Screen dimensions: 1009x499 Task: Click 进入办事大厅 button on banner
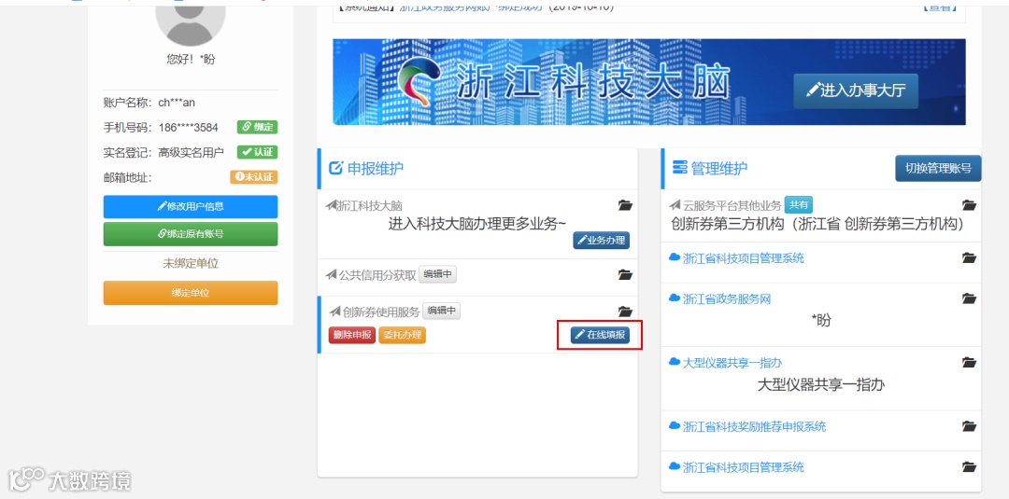click(855, 90)
